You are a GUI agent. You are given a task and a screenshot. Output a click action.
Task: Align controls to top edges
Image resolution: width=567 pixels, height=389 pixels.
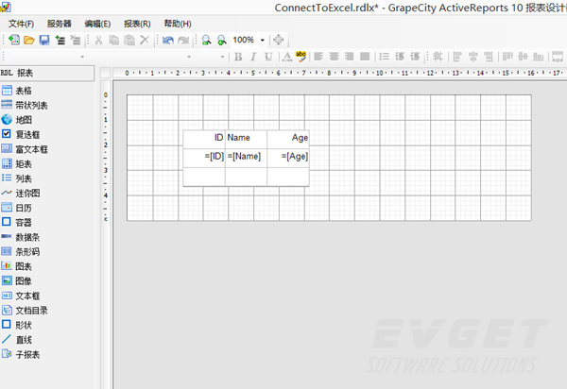click(507, 57)
